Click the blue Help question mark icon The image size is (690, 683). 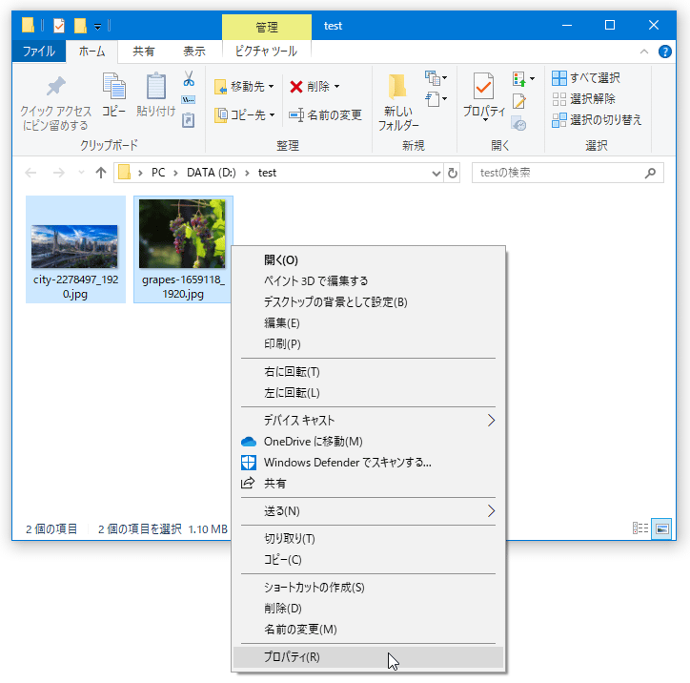coord(664,52)
